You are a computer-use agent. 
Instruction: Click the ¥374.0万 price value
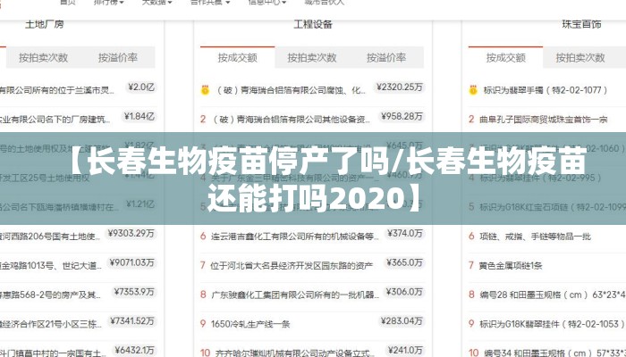click(405, 233)
